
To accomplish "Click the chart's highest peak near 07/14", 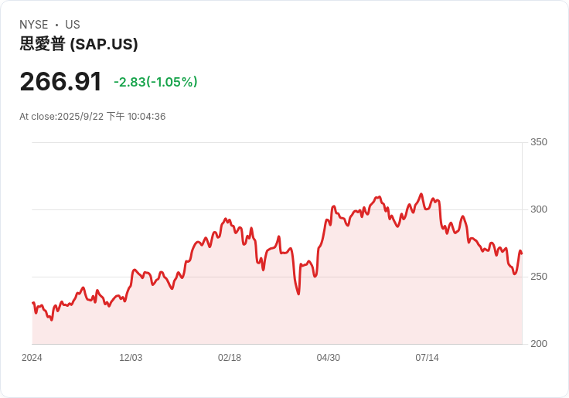I will [x=421, y=195].
